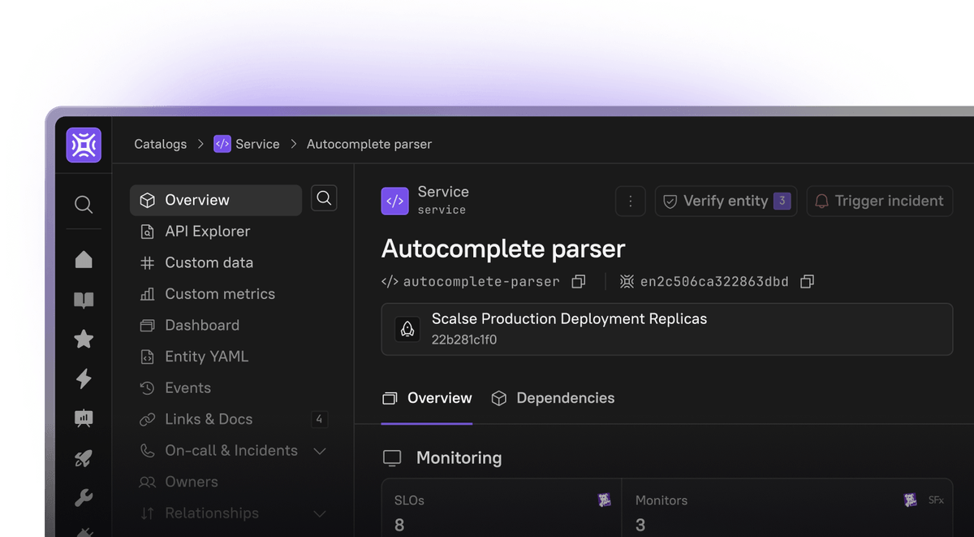Expand the On-call & Incidents section

[x=320, y=450]
